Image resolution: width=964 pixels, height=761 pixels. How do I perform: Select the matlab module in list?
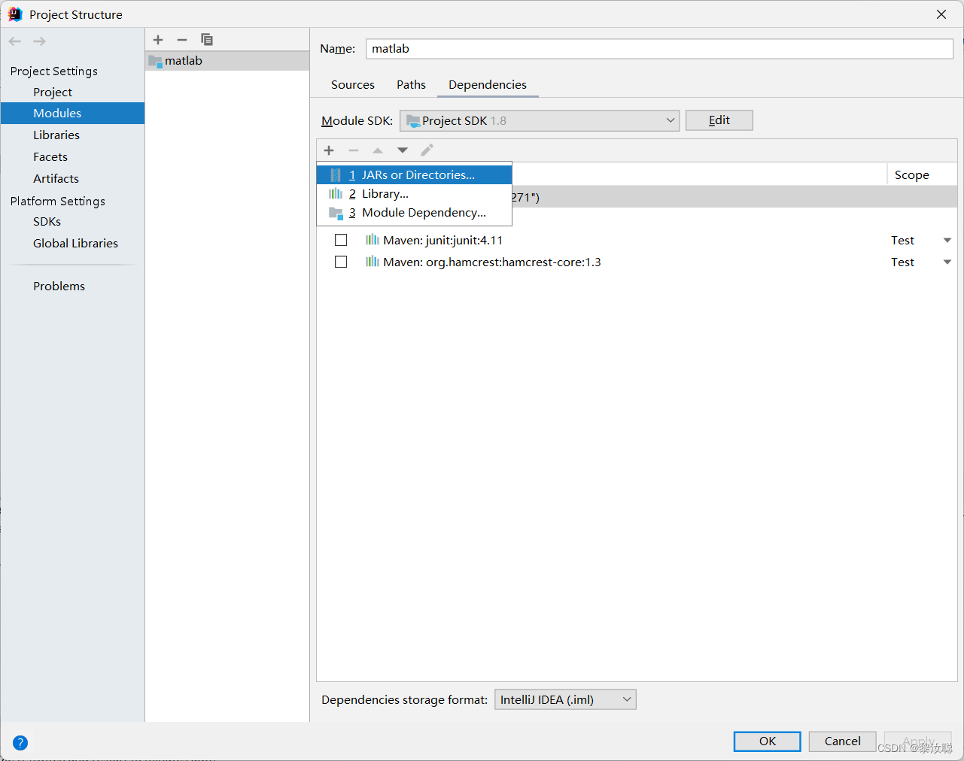click(227, 61)
